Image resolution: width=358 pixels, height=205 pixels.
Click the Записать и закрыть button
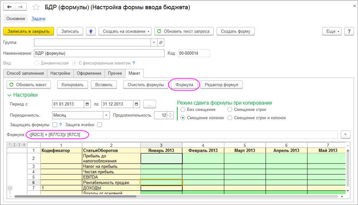pyautogui.click(x=28, y=31)
